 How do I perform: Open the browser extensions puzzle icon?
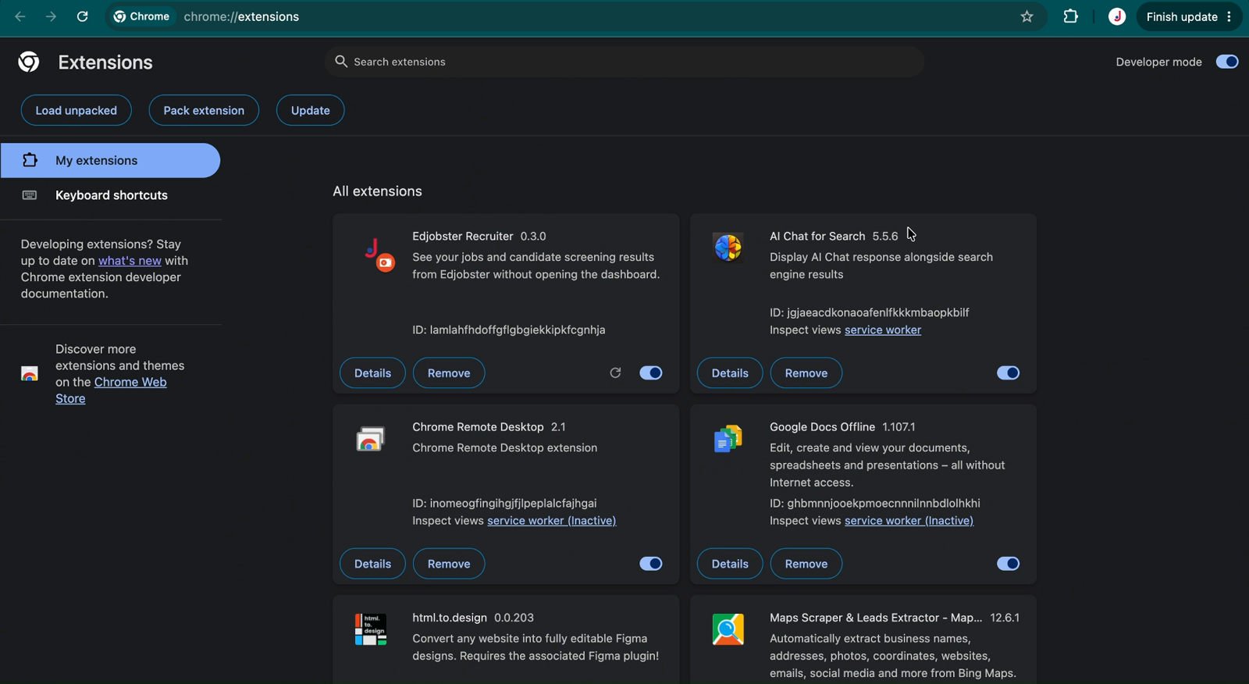(x=1071, y=16)
